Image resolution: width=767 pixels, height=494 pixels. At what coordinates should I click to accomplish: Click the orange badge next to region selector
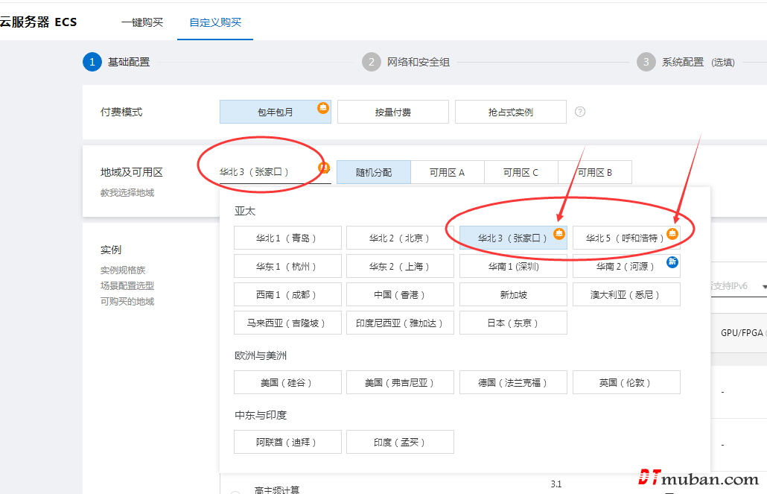pos(324,168)
